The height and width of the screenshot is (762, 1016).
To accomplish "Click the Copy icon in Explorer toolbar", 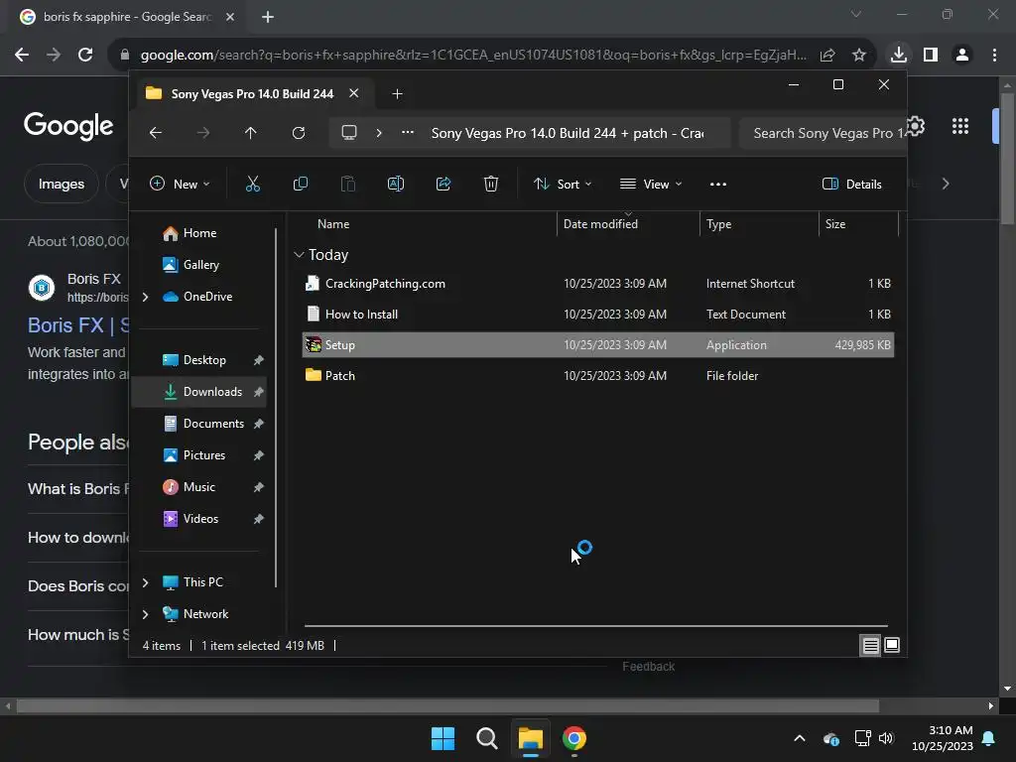I will coord(300,184).
